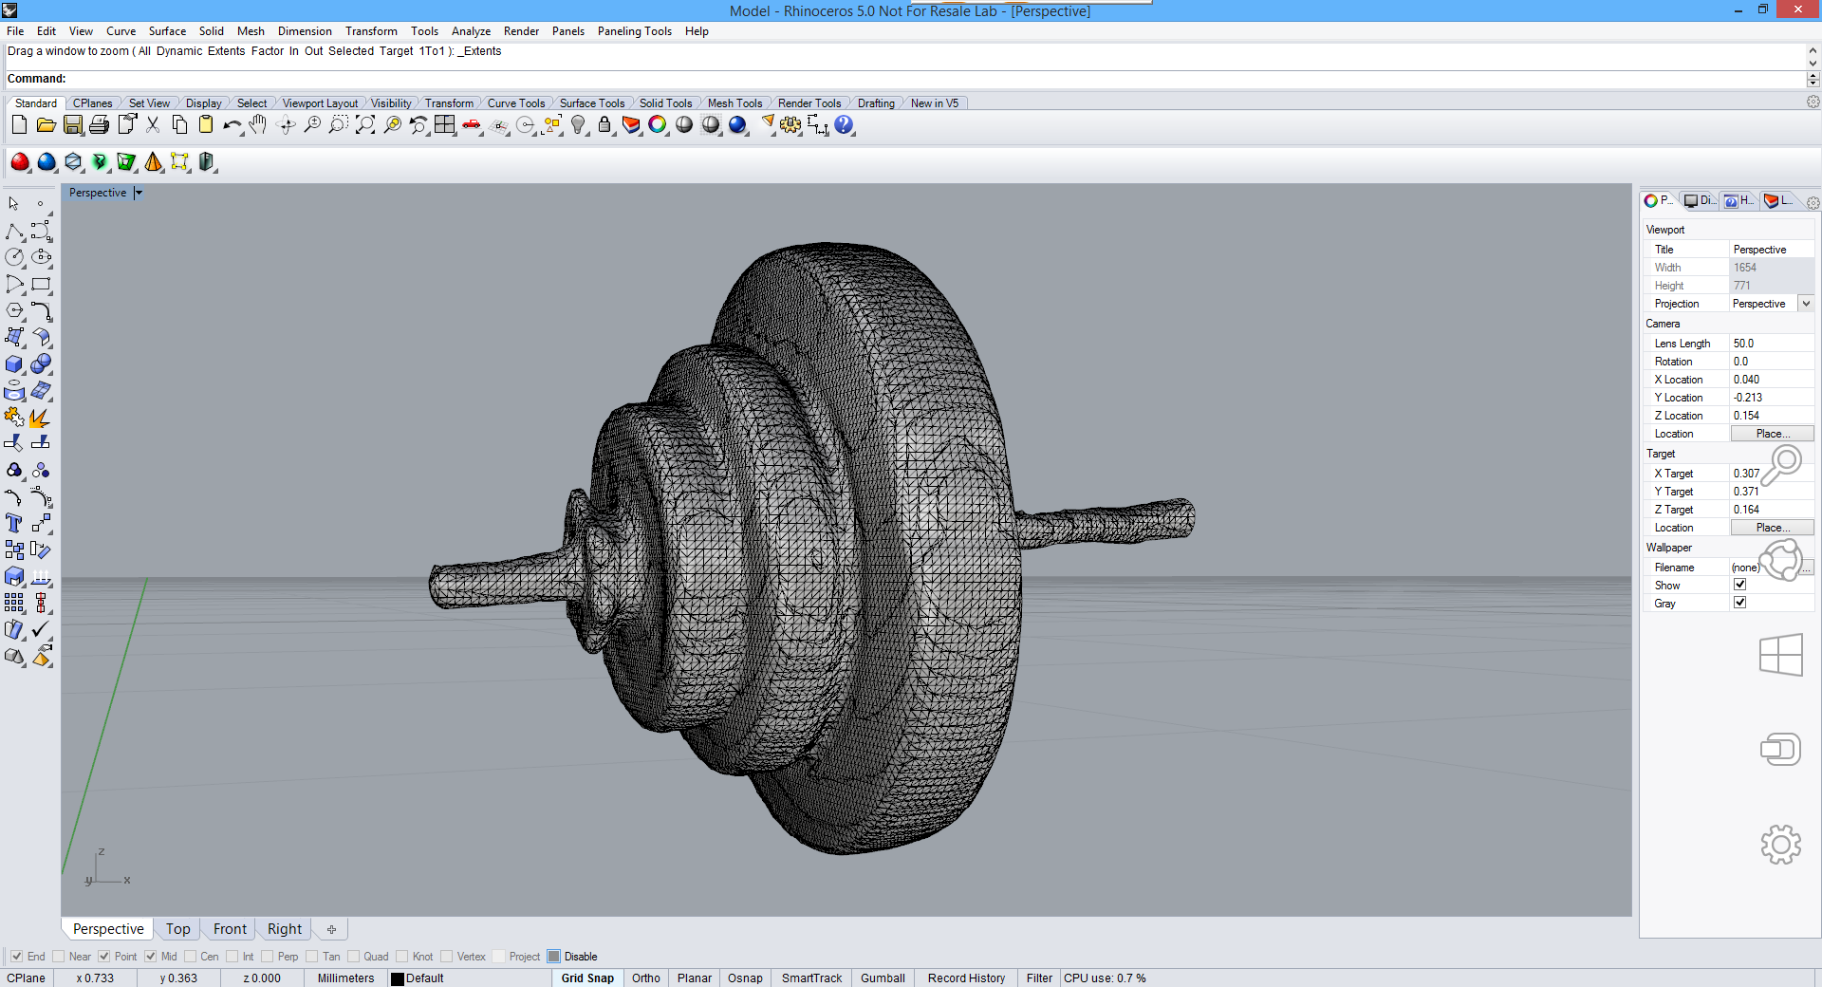1822x987 pixels.
Task: Click the Pan view hand icon
Action: [x=258, y=125]
